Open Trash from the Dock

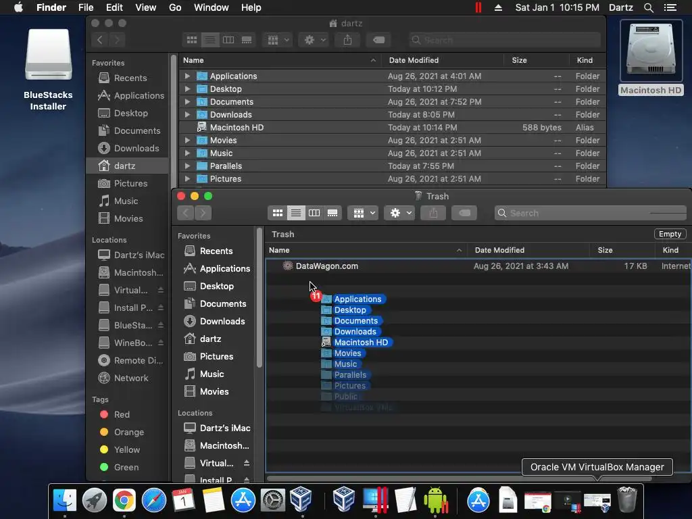click(x=626, y=499)
